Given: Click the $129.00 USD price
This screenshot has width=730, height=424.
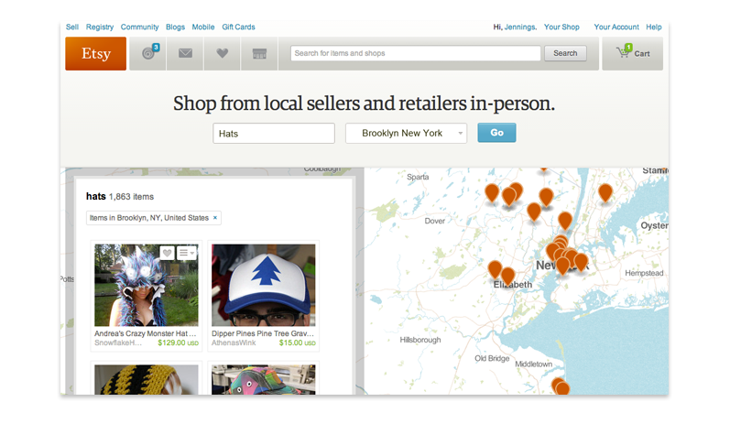Looking at the screenshot, I should (179, 342).
